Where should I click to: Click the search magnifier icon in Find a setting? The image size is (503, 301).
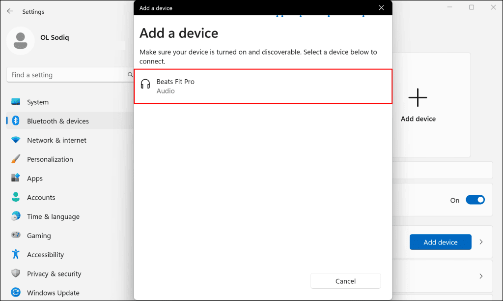click(130, 75)
